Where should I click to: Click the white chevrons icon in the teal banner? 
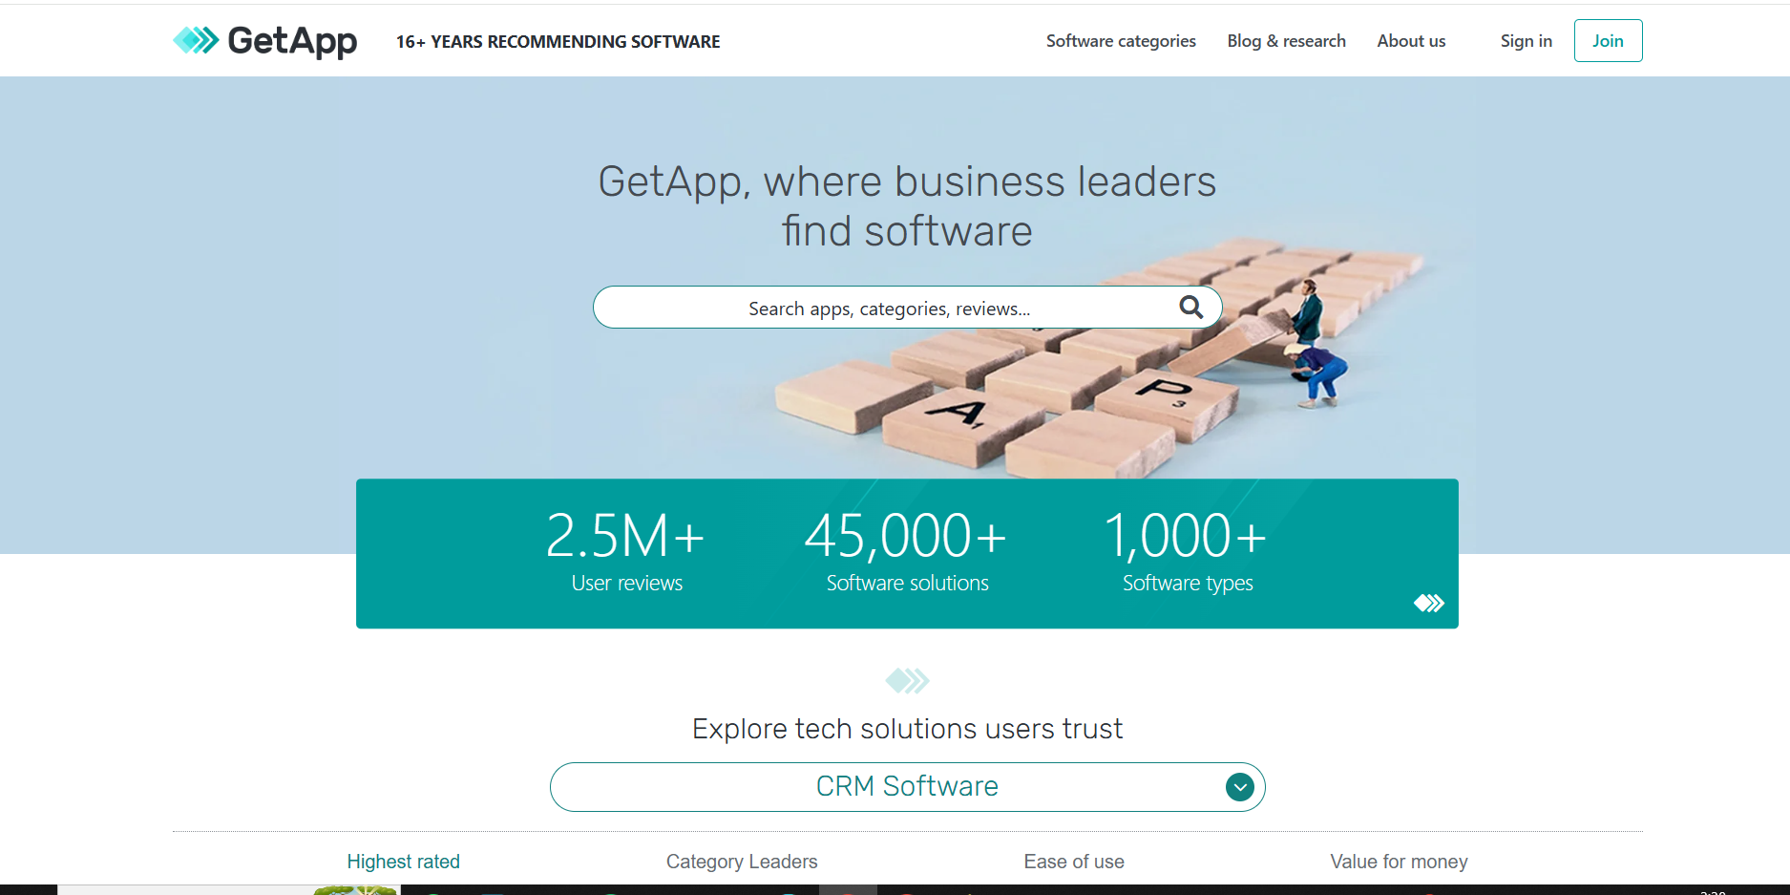(1428, 603)
